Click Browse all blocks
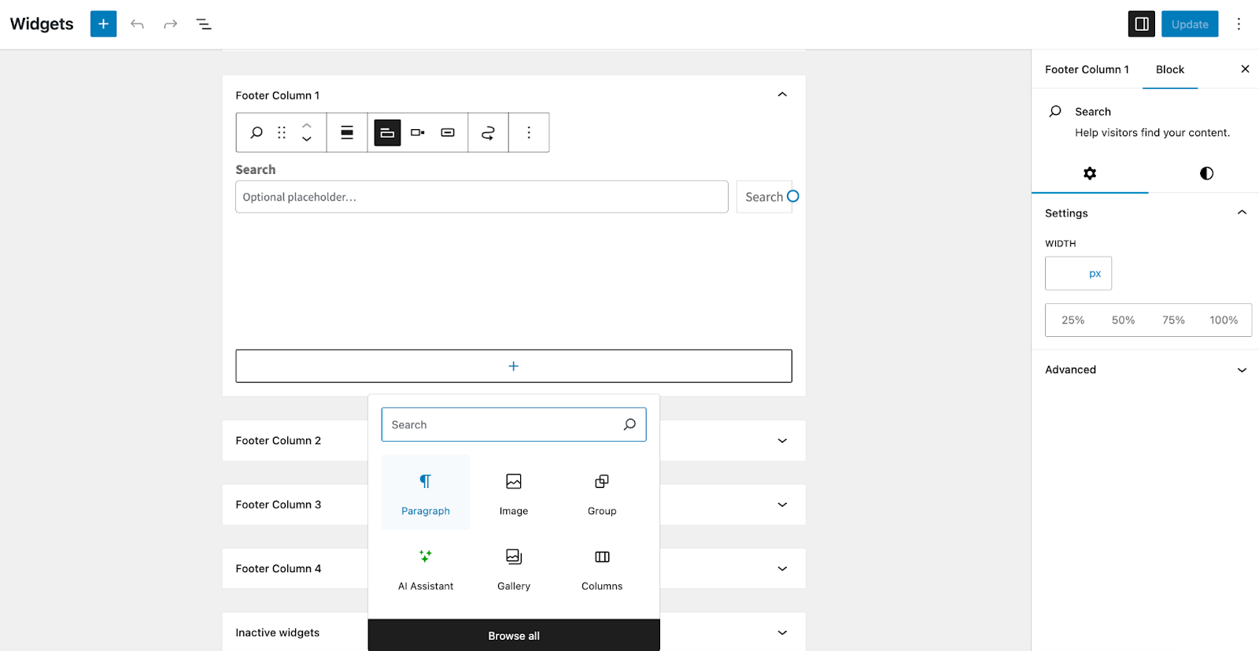 (514, 635)
